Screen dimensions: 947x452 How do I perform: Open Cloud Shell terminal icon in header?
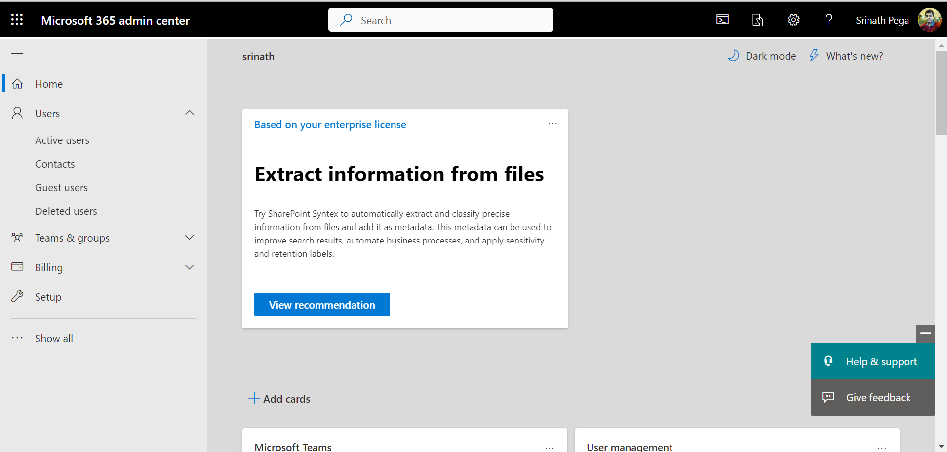[x=722, y=20]
